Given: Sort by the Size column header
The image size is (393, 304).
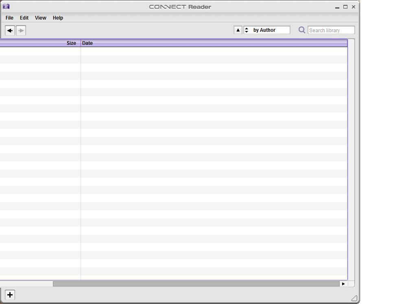Looking at the screenshot, I should tap(40, 43).
